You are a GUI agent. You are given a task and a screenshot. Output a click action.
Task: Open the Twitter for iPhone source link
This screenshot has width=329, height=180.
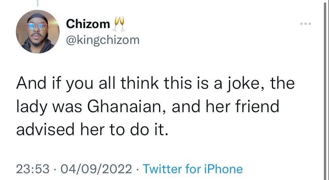click(192, 169)
